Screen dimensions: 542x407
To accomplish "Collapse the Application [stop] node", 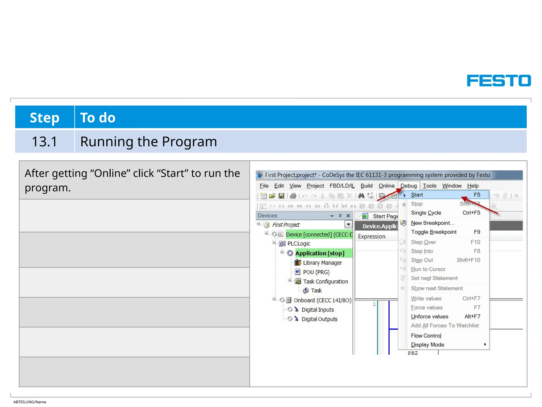I will (282, 252).
